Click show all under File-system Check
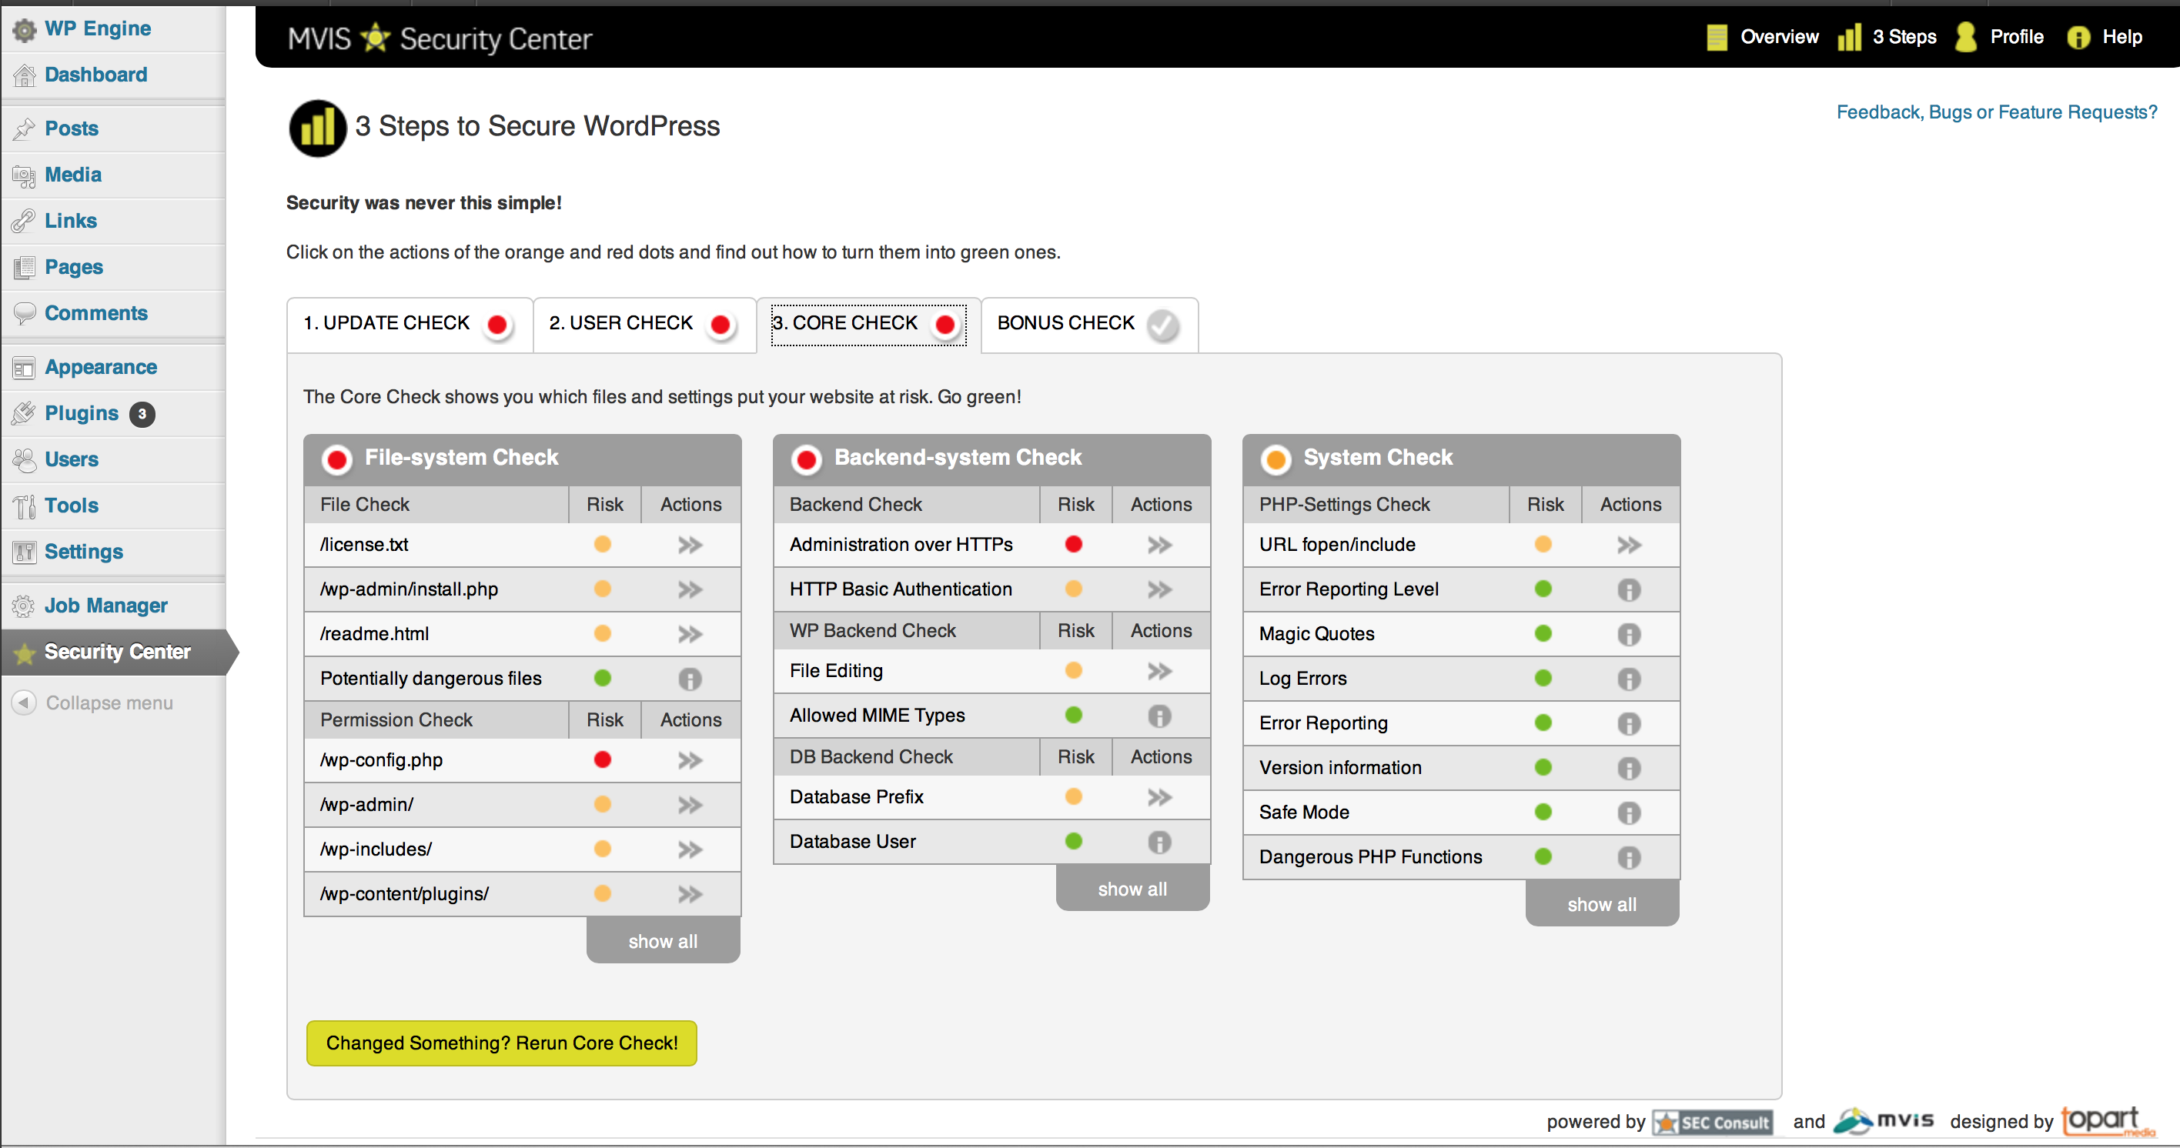 tap(663, 941)
